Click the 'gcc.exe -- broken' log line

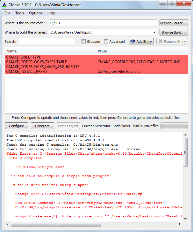coord(73,149)
